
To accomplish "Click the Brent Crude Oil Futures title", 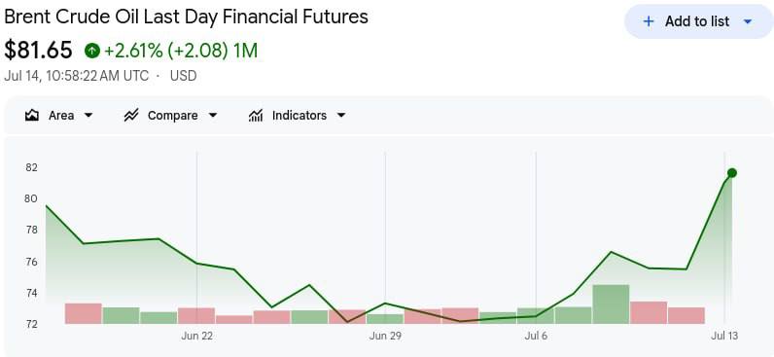I will 186,17.
